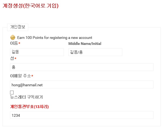Focus the Middle Name/Initial field with 길동/홍
Viewport: 163px width, 129px height.
click(x=95, y=52)
